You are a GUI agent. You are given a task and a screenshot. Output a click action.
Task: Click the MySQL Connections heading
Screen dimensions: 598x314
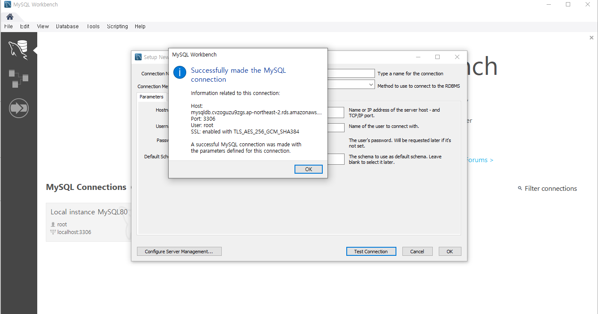click(86, 187)
